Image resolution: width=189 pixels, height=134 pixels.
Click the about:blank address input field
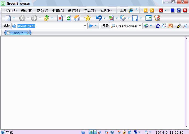[49, 26]
